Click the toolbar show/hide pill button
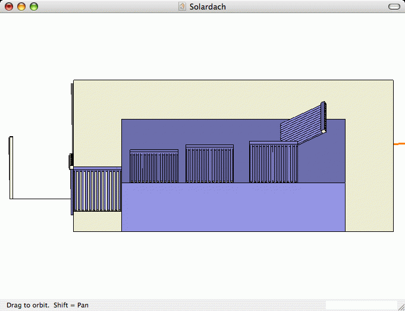 [x=394, y=7]
